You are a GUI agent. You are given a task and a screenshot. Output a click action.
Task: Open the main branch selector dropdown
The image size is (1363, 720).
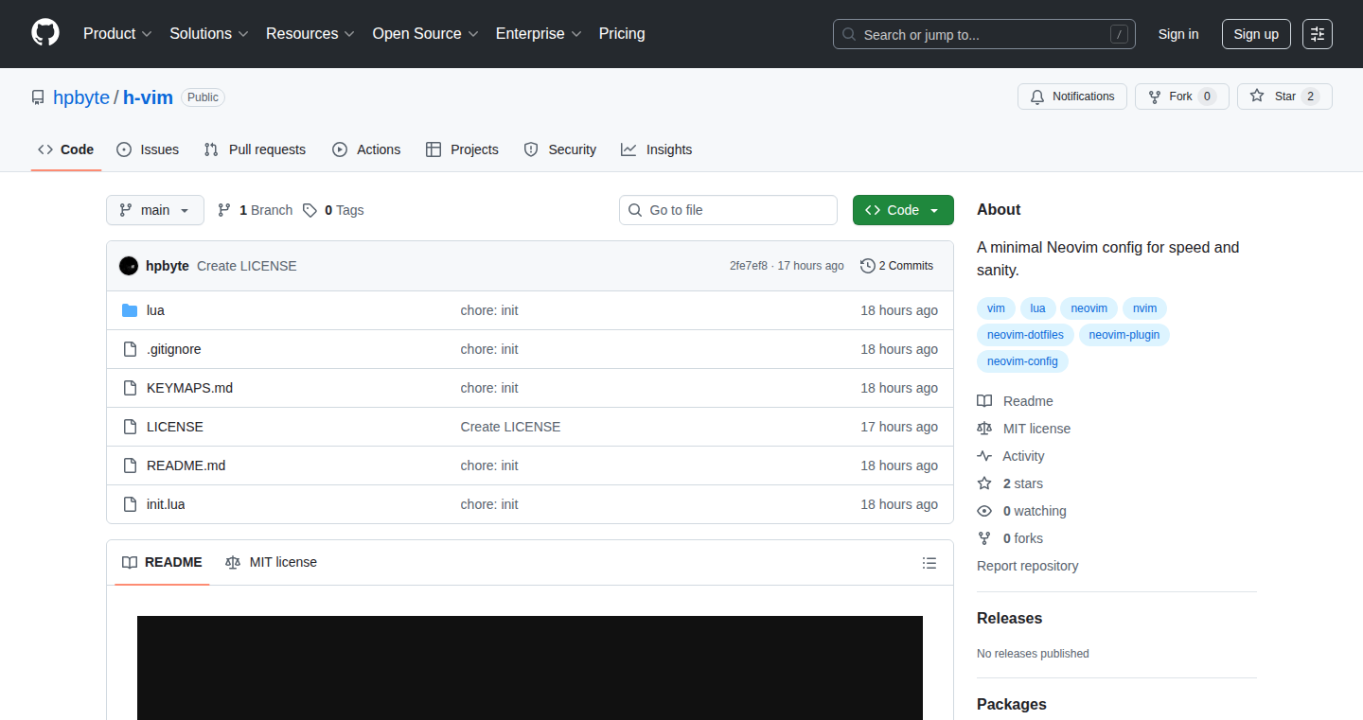coord(155,210)
